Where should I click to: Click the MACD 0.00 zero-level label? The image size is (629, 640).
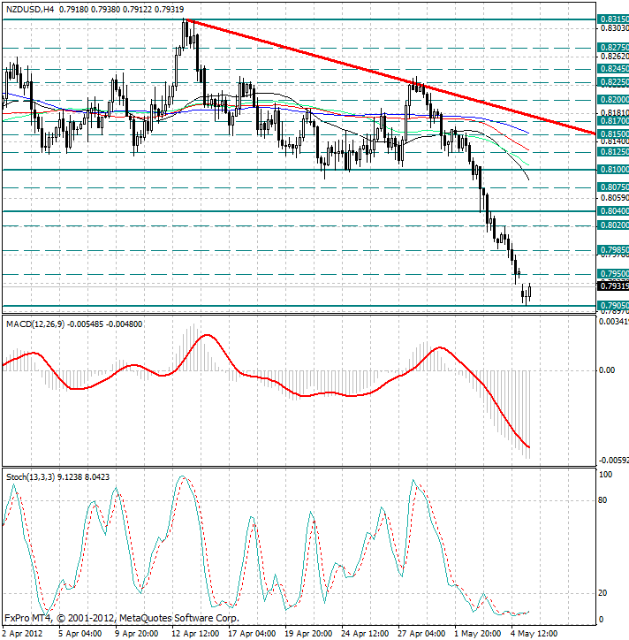tap(607, 370)
